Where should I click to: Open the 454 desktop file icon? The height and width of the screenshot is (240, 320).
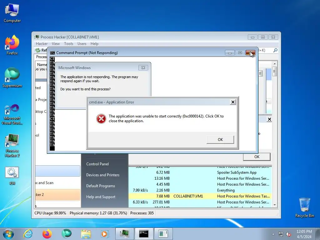pos(12,176)
